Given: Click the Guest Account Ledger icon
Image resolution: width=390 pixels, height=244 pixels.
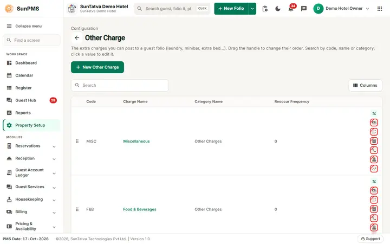Looking at the screenshot, I should [9, 172].
